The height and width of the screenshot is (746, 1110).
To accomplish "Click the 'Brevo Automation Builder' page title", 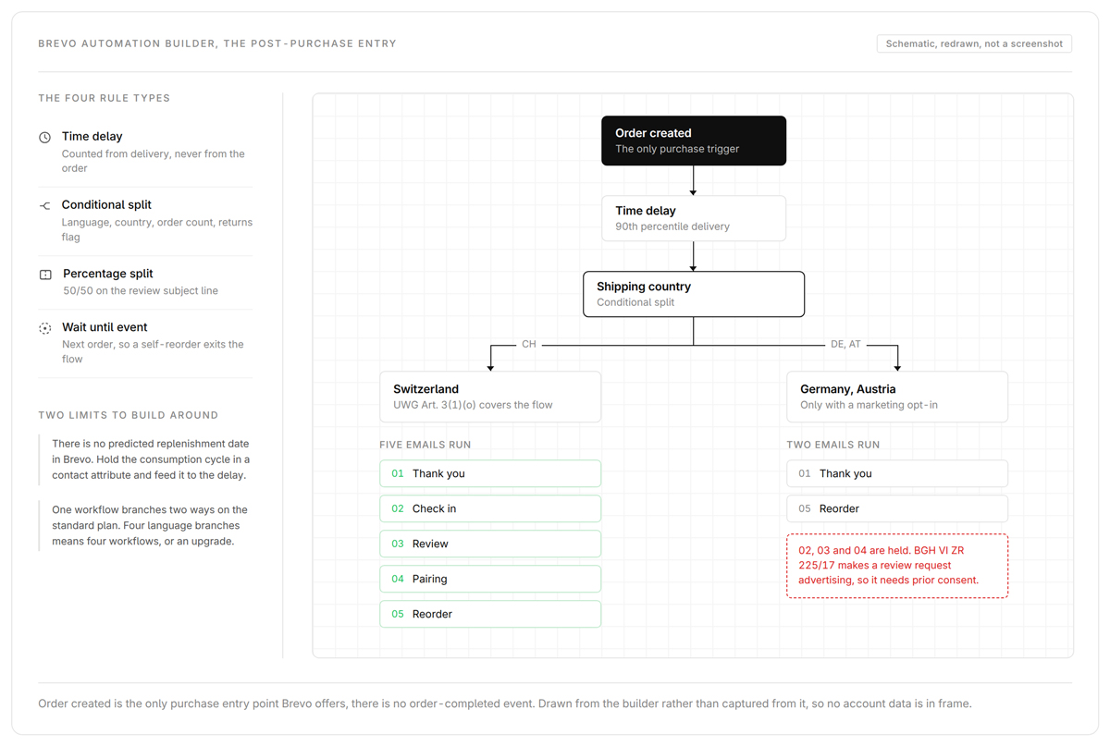I will coord(217,43).
